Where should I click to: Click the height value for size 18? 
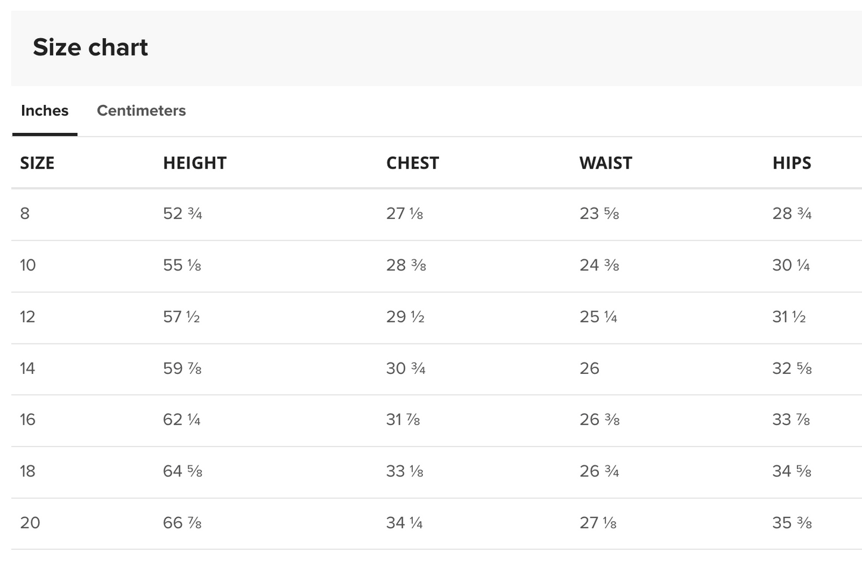(x=183, y=472)
